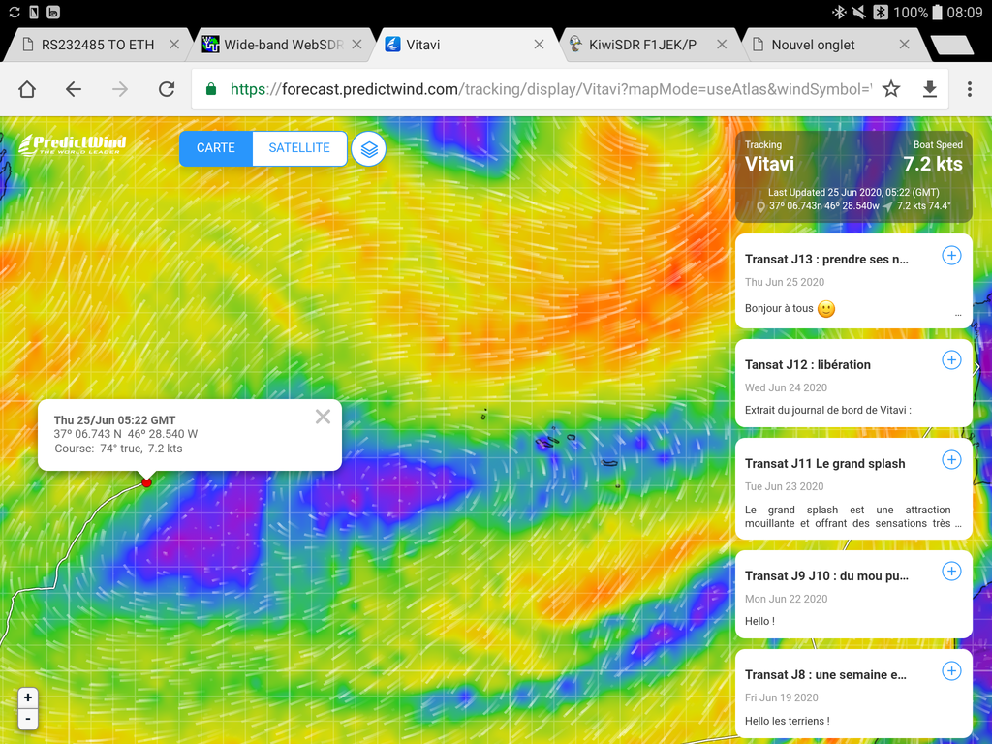The height and width of the screenshot is (744, 992).
Task: Switch to KiwiSDR F1JEK/P tab
Action: coord(642,45)
